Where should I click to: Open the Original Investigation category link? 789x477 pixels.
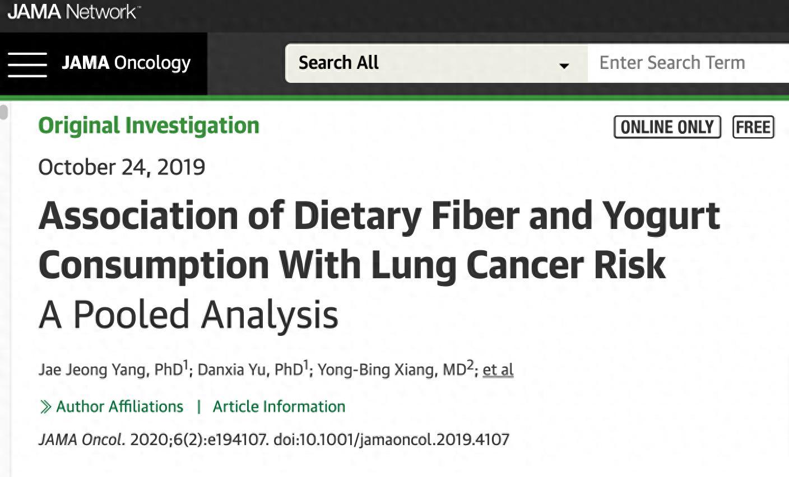(x=148, y=125)
